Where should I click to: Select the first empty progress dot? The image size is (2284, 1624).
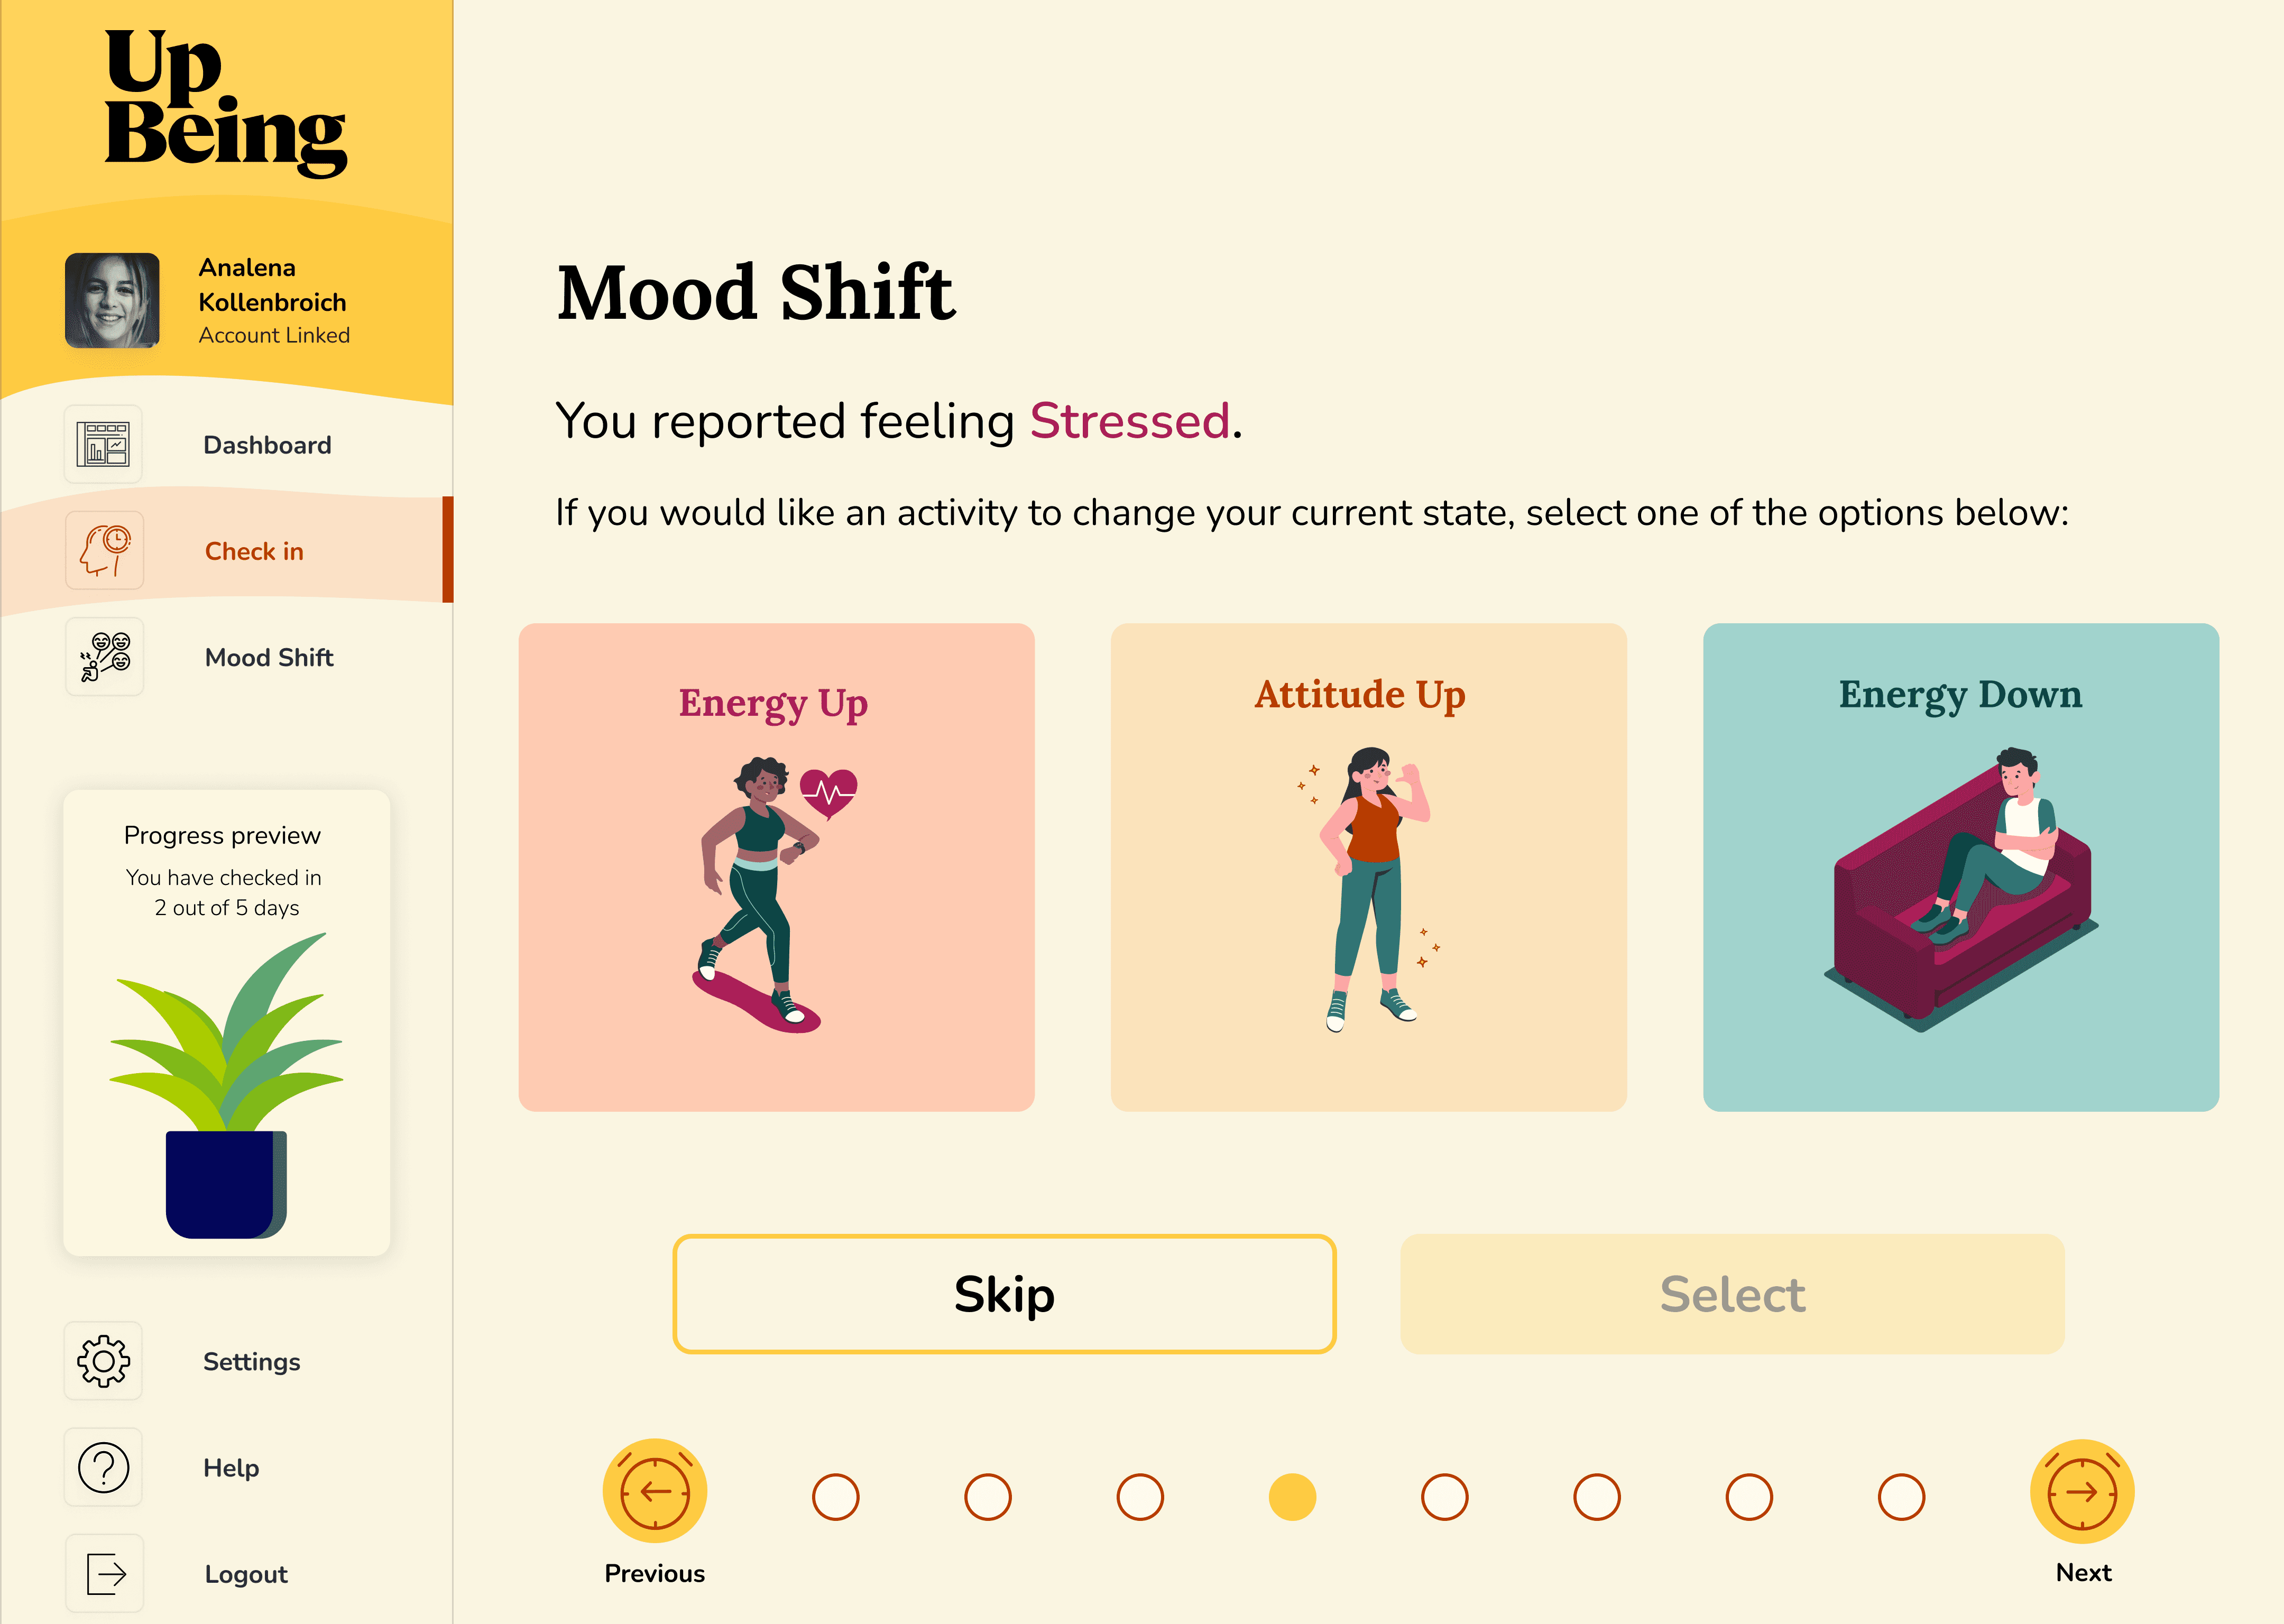(x=836, y=1497)
